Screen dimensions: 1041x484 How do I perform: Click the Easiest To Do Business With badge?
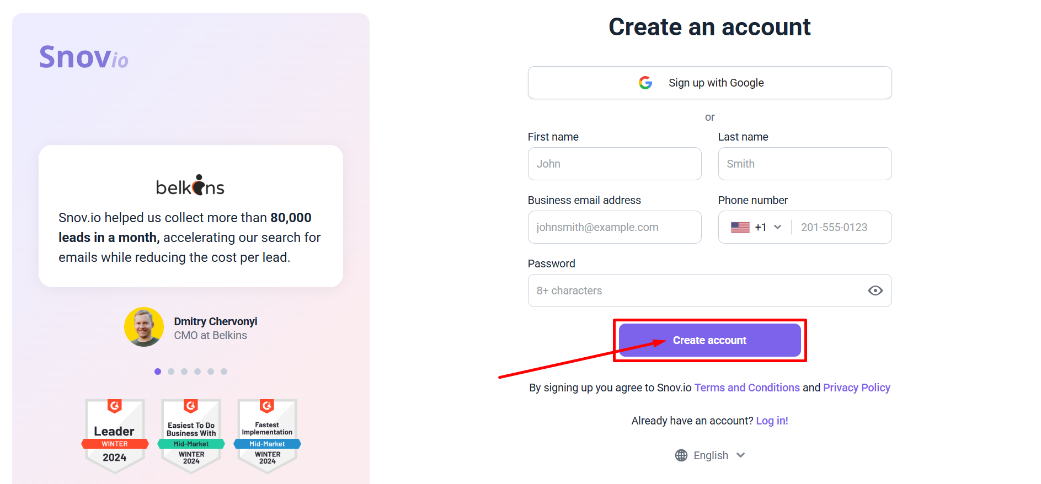[x=190, y=435]
